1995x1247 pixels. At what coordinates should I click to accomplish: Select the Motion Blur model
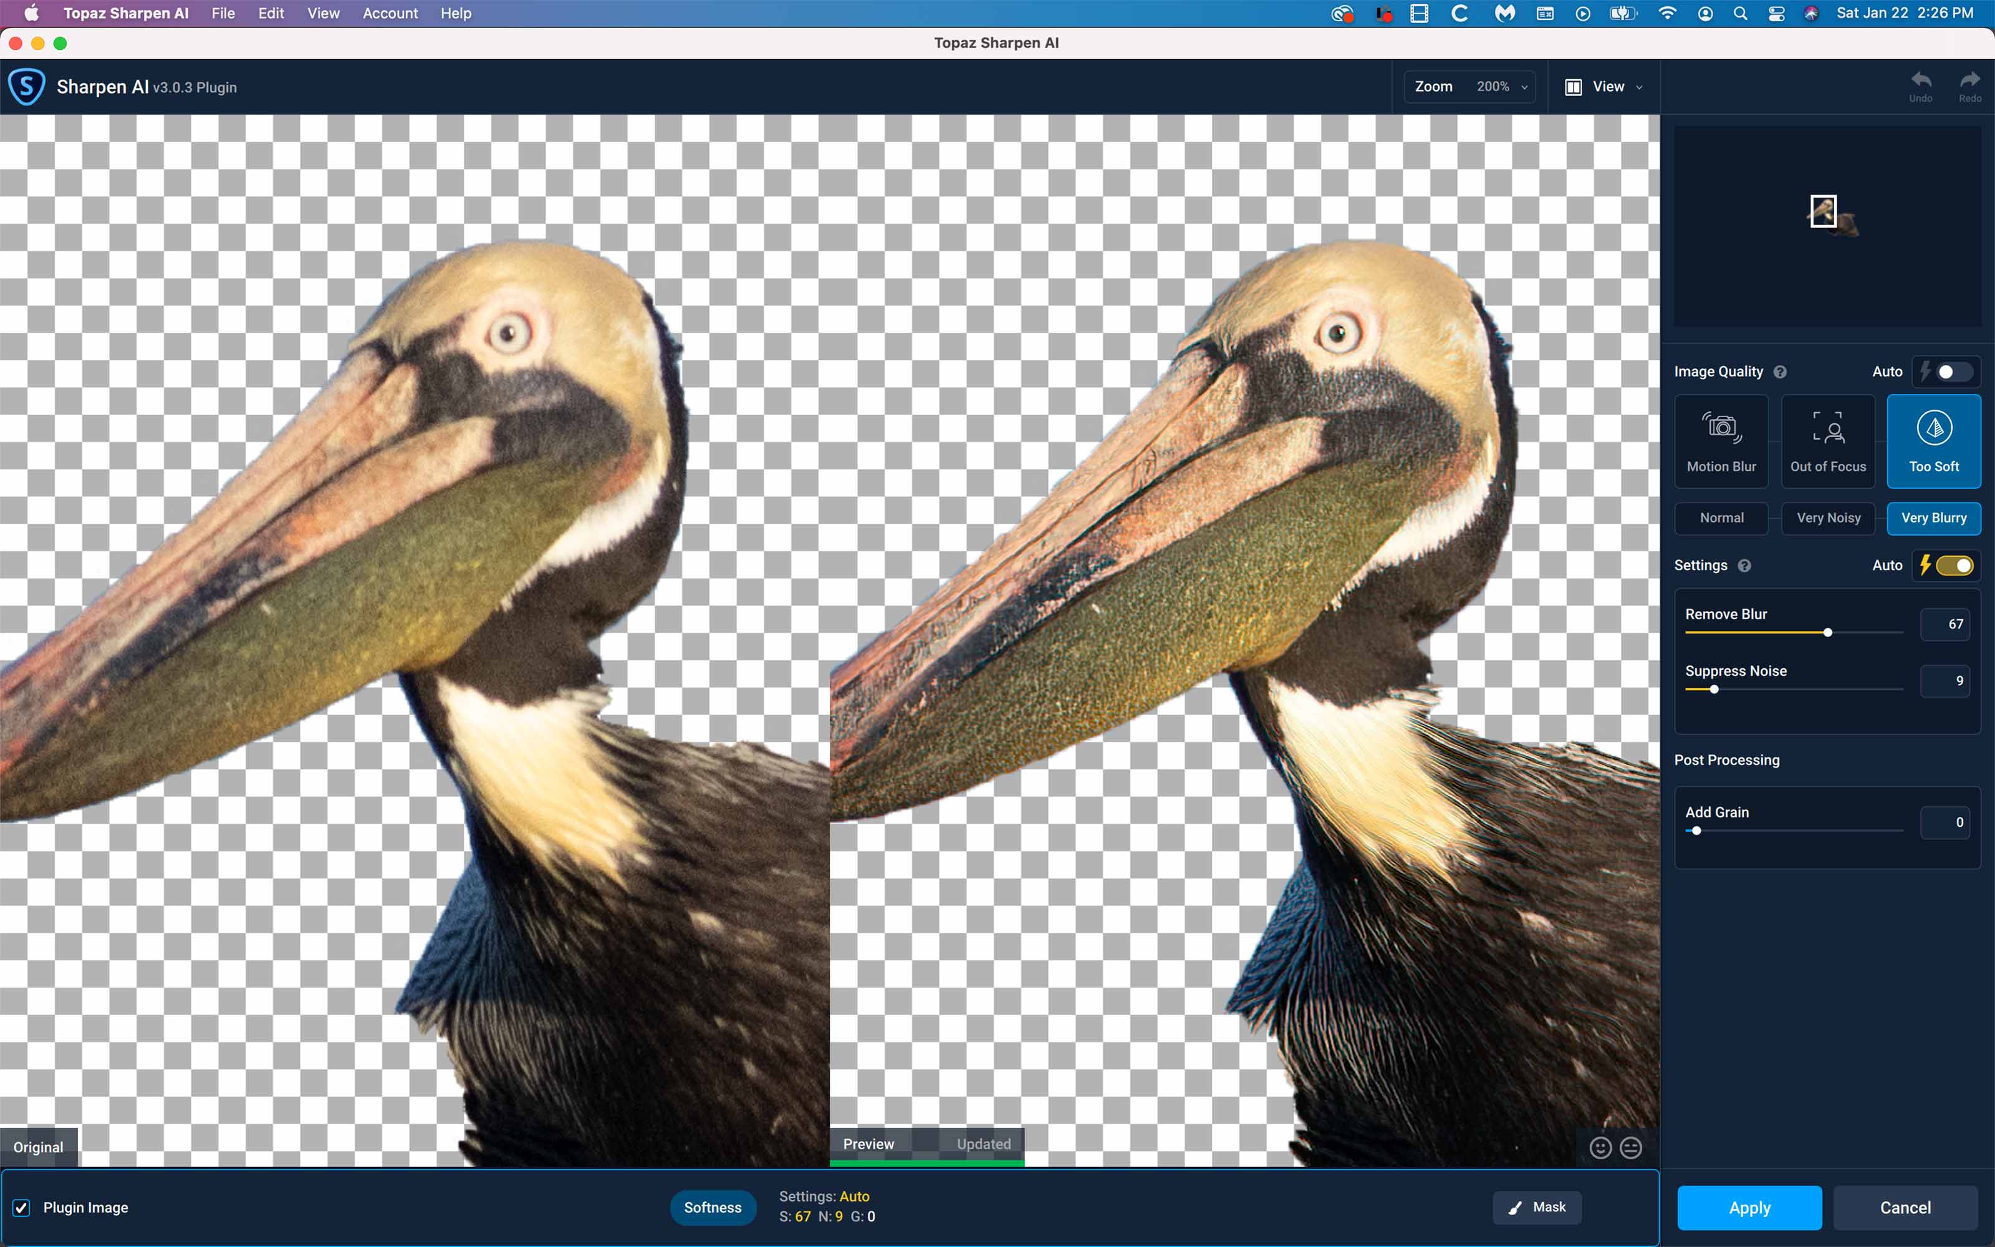(x=1721, y=441)
